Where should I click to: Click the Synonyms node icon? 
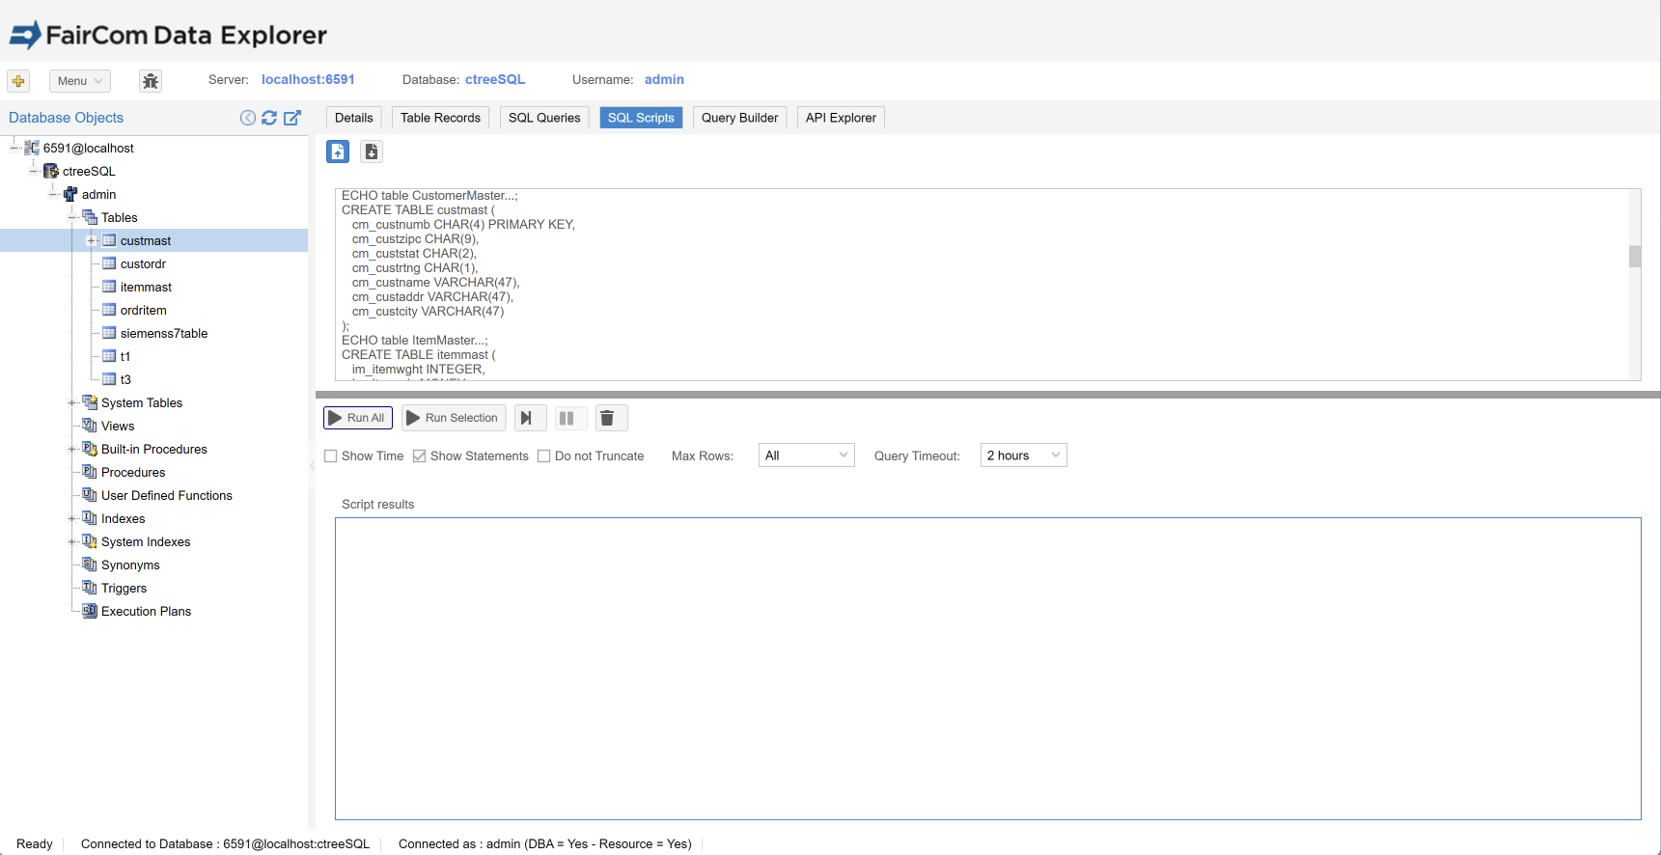[x=90, y=565]
